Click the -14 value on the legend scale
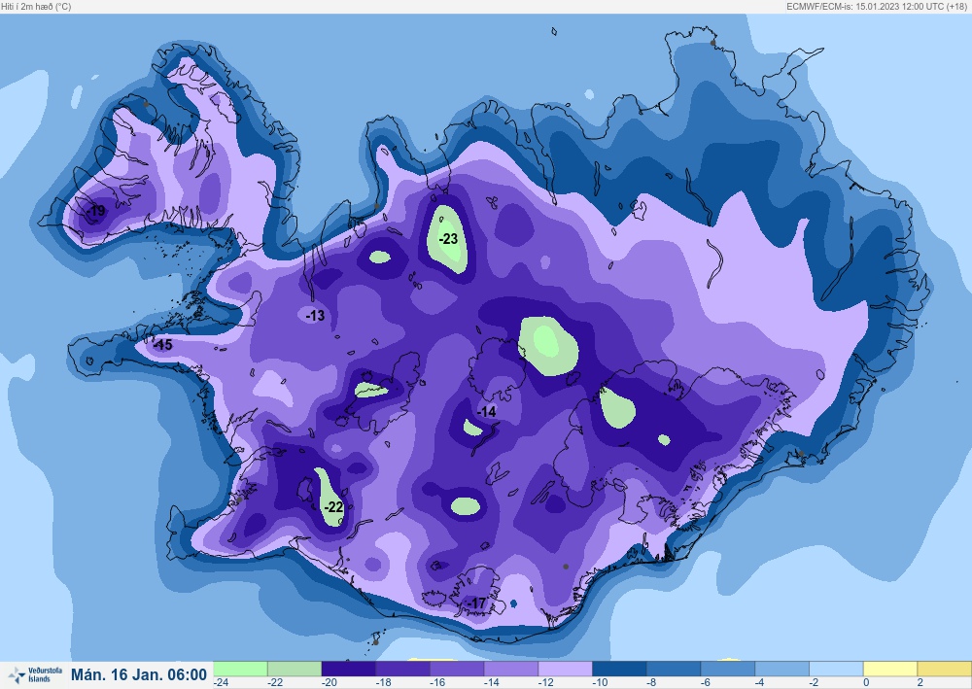Screen dimensions: 972x689 coord(491,683)
